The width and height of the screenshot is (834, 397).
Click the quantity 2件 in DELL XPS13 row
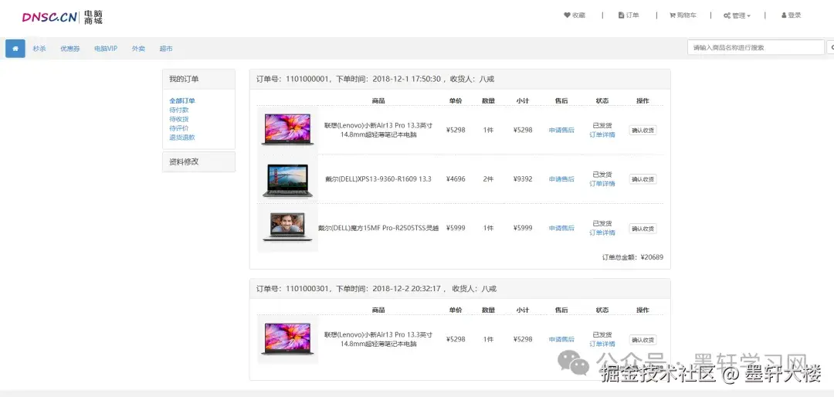[x=488, y=179]
